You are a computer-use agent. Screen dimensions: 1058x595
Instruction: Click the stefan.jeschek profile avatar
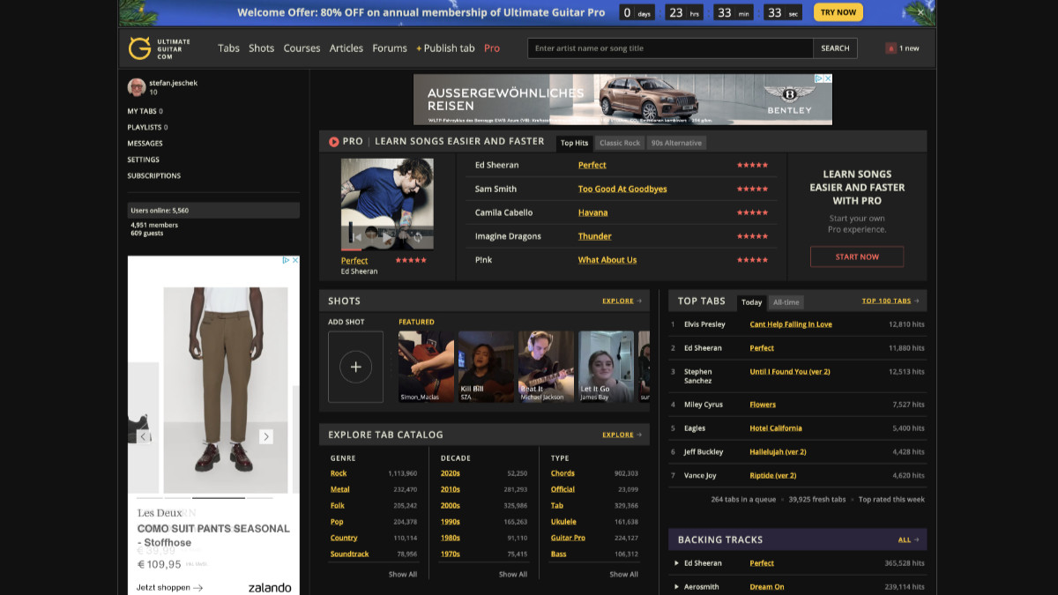click(136, 87)
